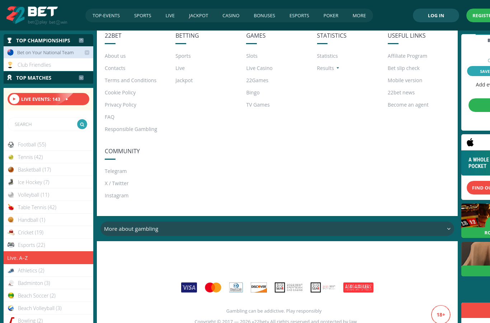
Task: Click the Table Tennis paddle icon
Action: click(x=11, y=207)
